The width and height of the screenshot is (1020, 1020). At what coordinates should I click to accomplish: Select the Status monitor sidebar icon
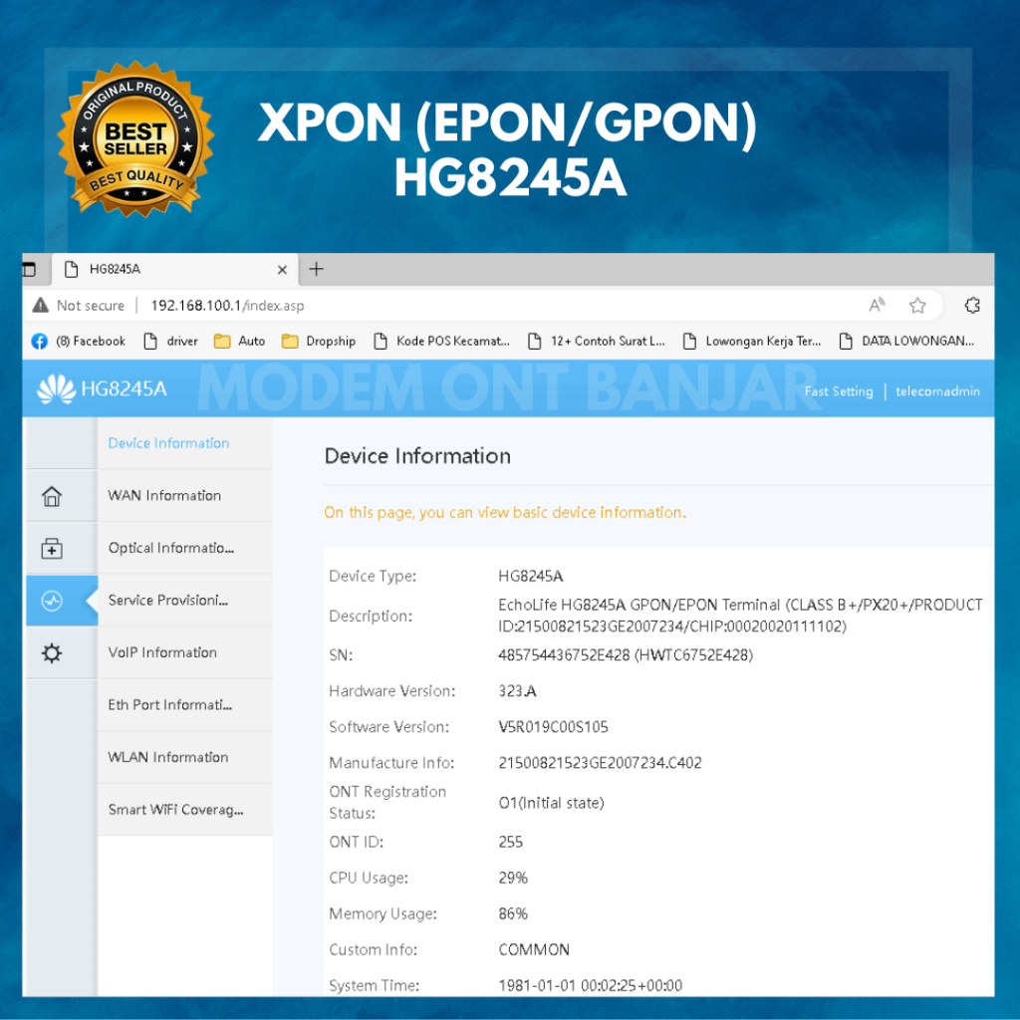(52, 601)
